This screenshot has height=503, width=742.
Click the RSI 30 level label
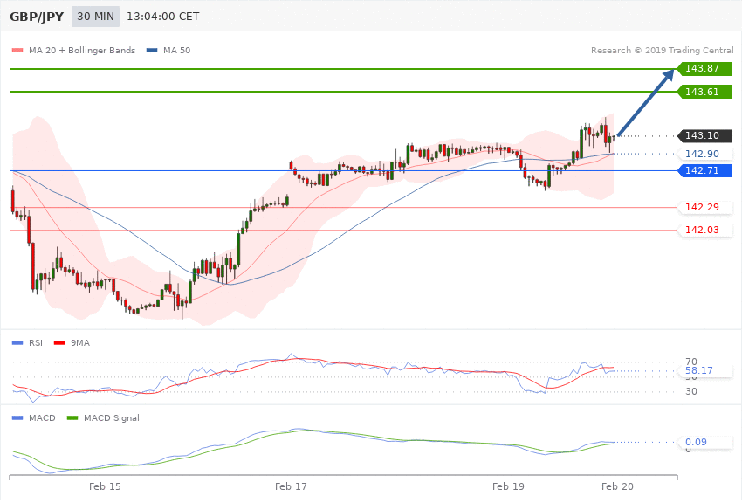[x=691, y=391]
